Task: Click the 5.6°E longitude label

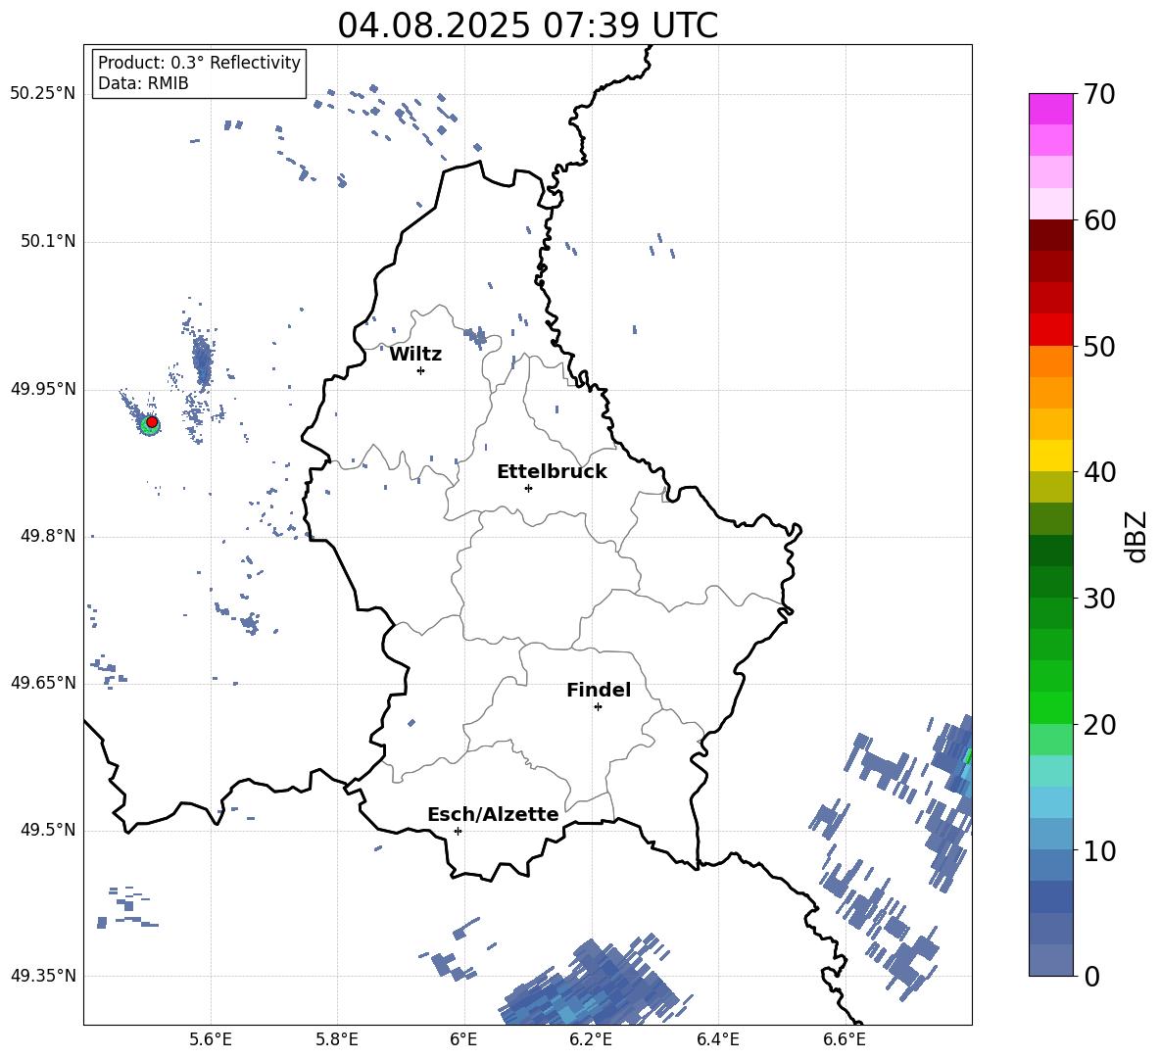Action: (211, 1039)
